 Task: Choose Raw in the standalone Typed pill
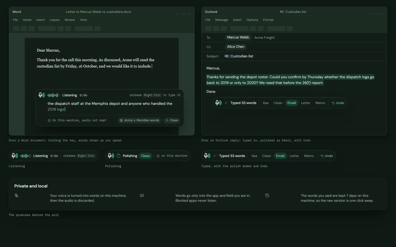click(254, 156)
